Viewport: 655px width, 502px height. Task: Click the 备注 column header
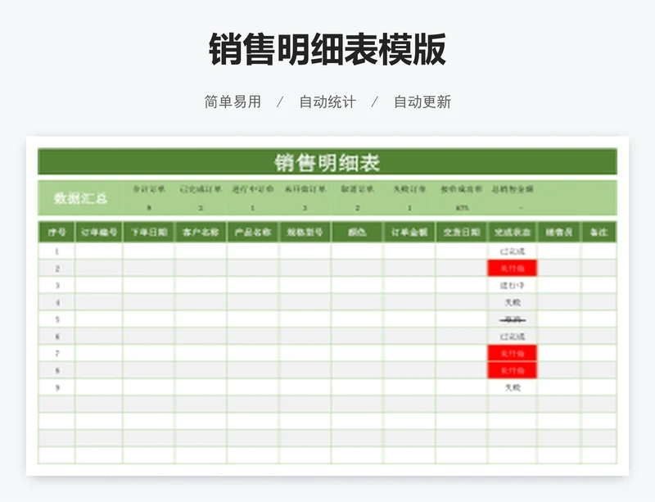coord(599,232)
